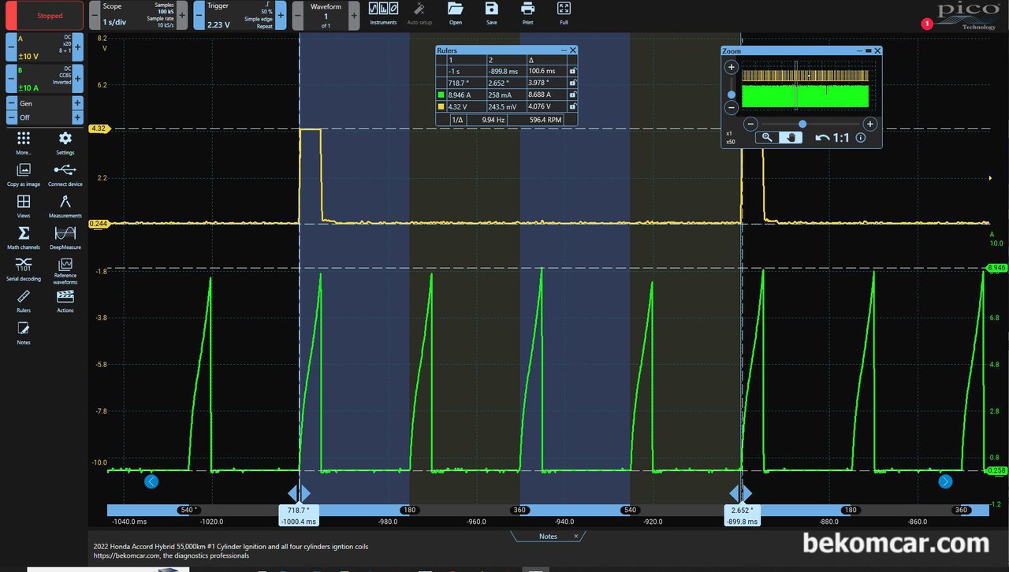Click vertical zoom in plus button
The image size is (1009, 572).
732,68
